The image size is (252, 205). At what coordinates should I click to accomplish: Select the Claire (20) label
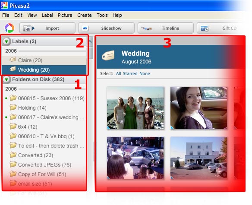point(44,60)
